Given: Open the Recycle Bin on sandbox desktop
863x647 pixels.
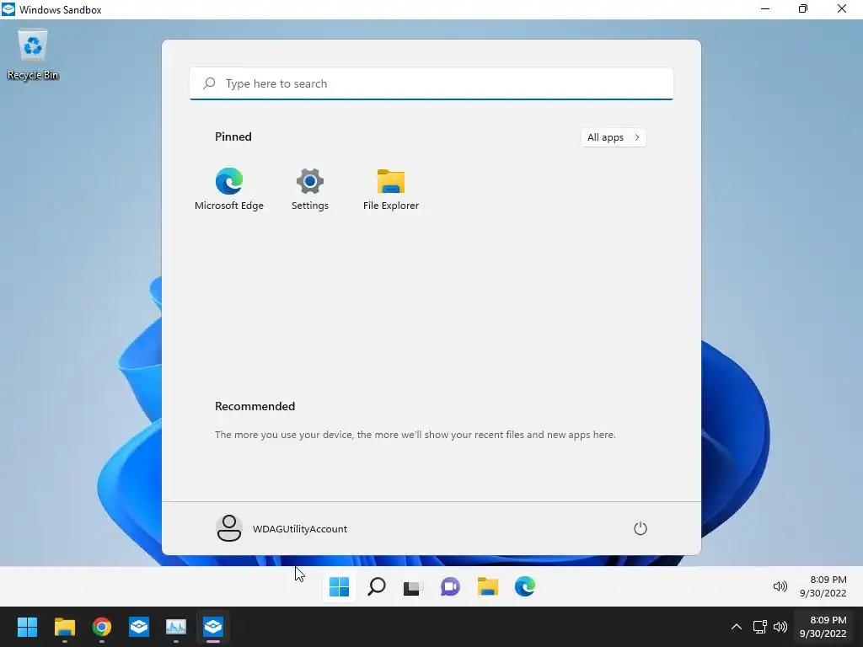Looking at the screenshot, I should pos(33,55).
